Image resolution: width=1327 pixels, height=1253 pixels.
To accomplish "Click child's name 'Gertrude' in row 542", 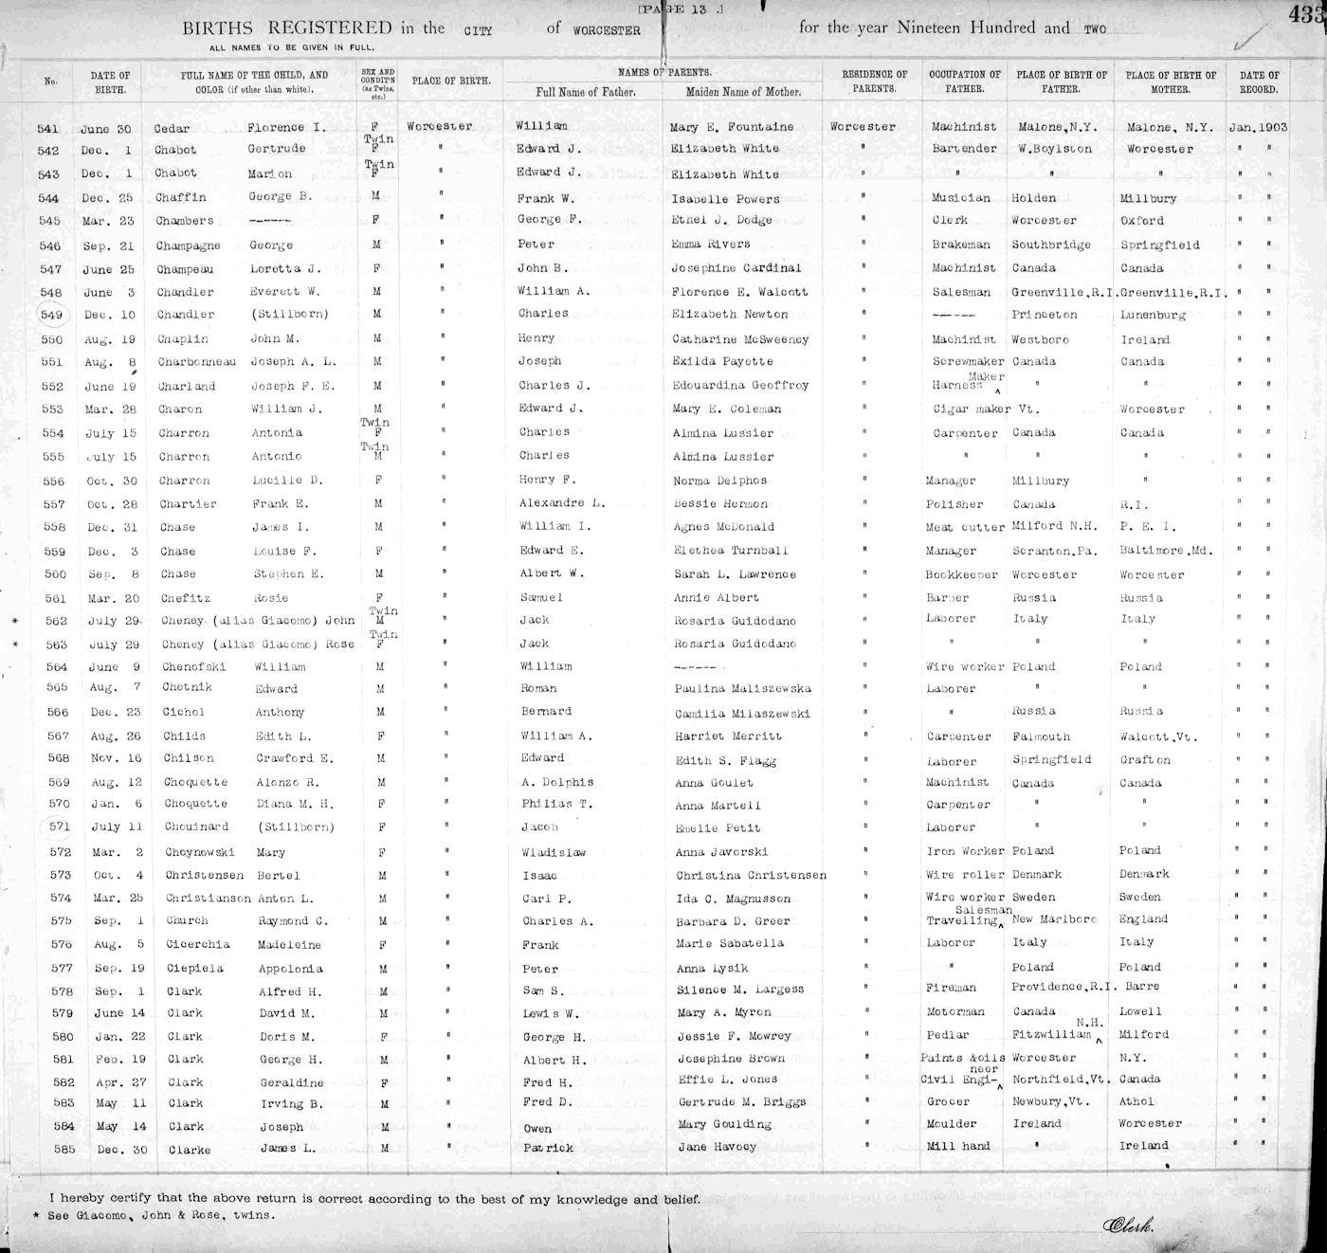I will pos(278,151).
